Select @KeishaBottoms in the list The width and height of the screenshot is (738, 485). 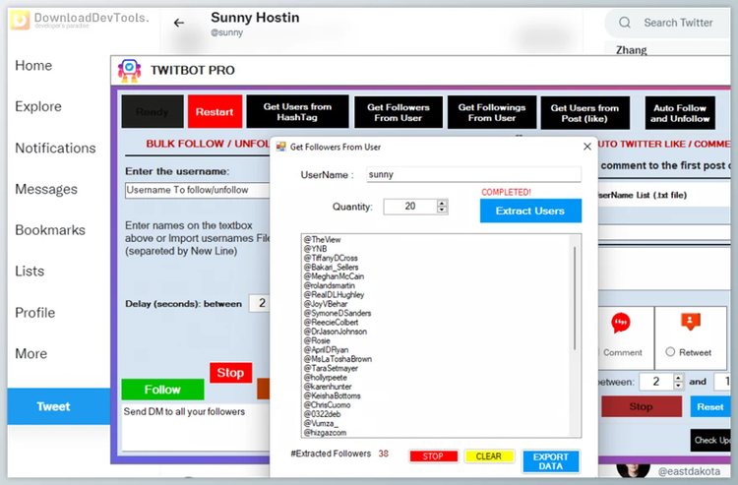pyautogui.click(x=332, y=395)
